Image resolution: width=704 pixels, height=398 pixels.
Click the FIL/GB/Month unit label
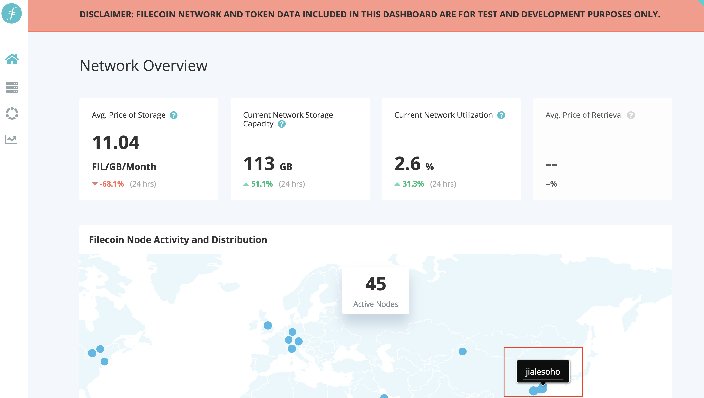point(124,166)
